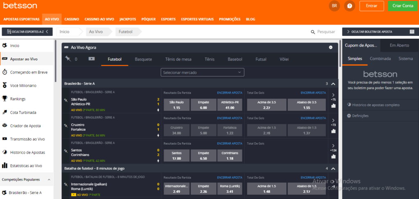419x199 pixels.
Task: Pin the Cruzeiro vs Fortaleza match
Action: click(x=66, y=125)
